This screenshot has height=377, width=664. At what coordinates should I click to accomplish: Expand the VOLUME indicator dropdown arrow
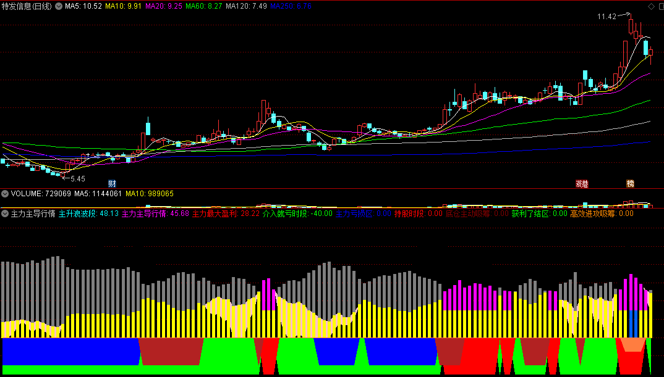click(x=5, y=194)
